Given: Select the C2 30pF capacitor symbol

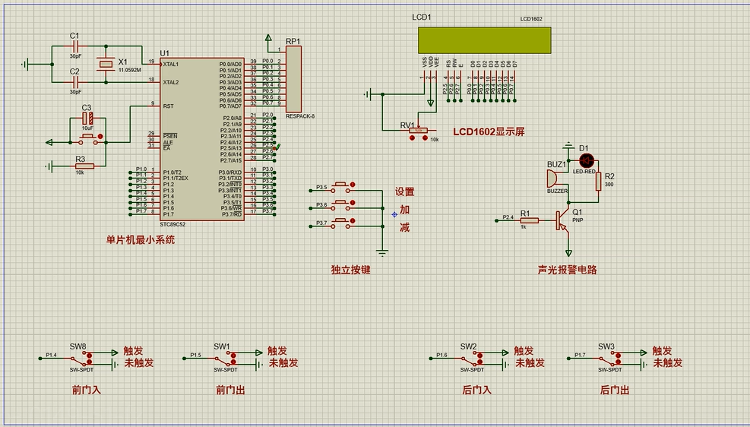Looking at the screenshot, I should 75,82.
